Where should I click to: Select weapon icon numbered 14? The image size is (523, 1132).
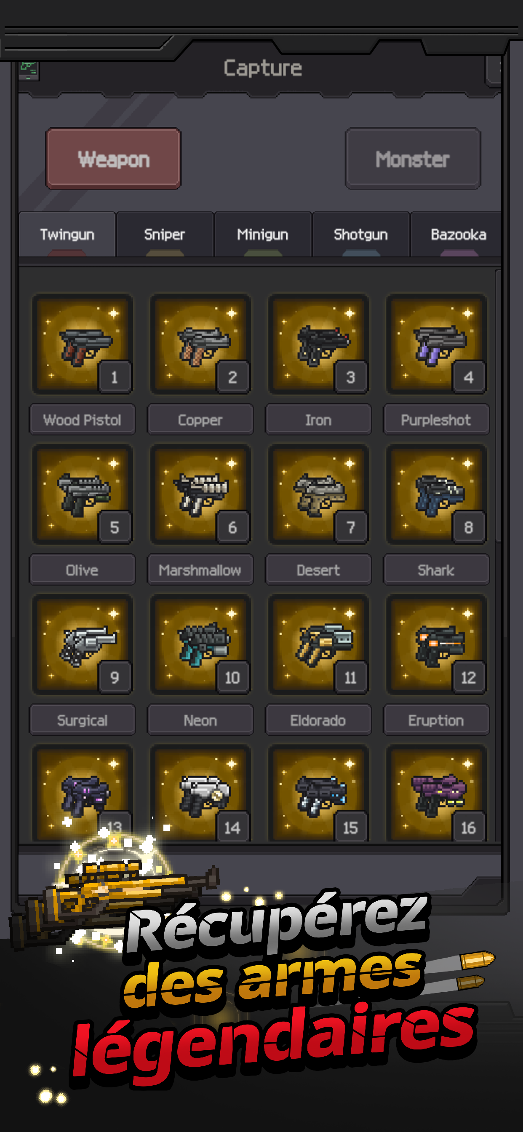pyautogui.click(x=200, y=793)
